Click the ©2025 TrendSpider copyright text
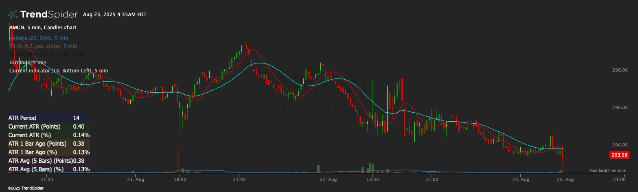Screen dimensions: 638x192 pos(26,188)
